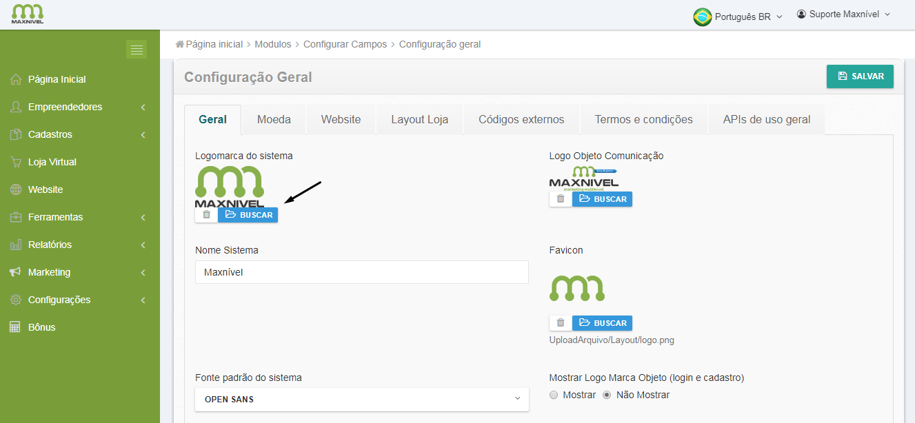Click the Logomarca do sistema image preview
Image resolution: width=915 pixels, height=423 pixels.
(230, 187)
